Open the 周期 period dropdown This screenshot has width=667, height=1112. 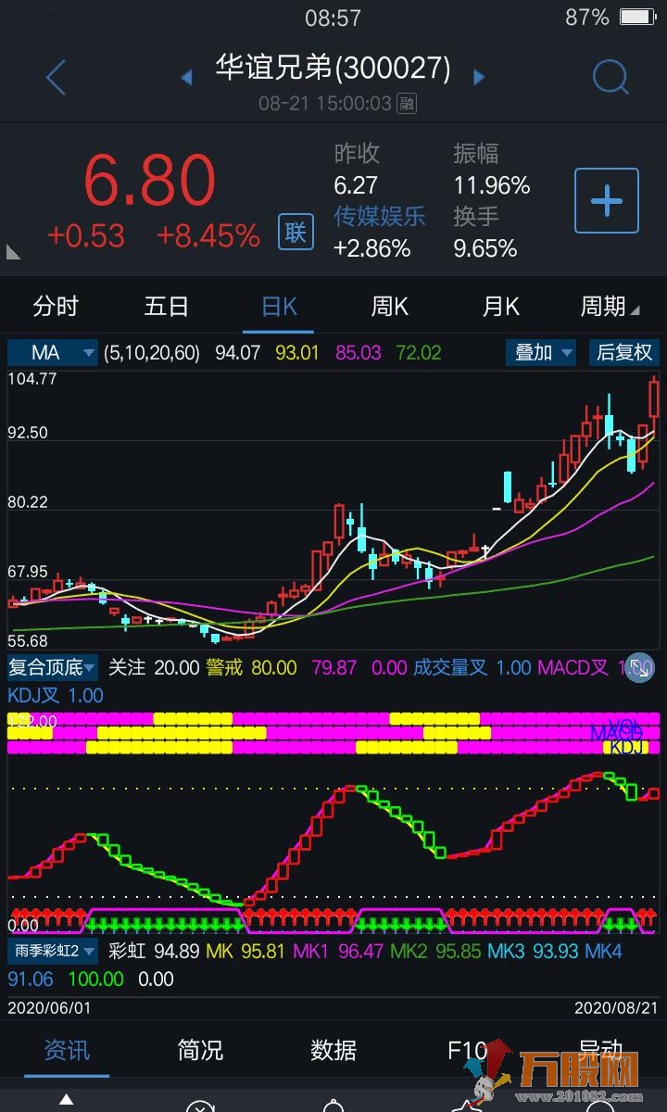pyautogui.click(x=610, y=306)
